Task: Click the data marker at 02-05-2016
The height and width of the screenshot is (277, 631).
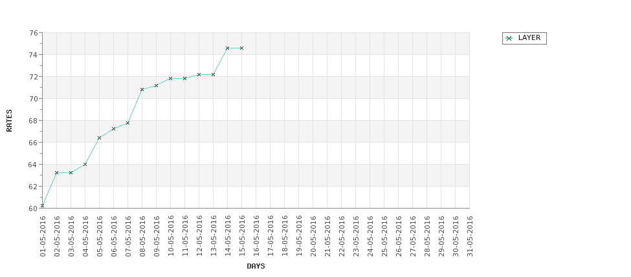Action: point(57,172)
